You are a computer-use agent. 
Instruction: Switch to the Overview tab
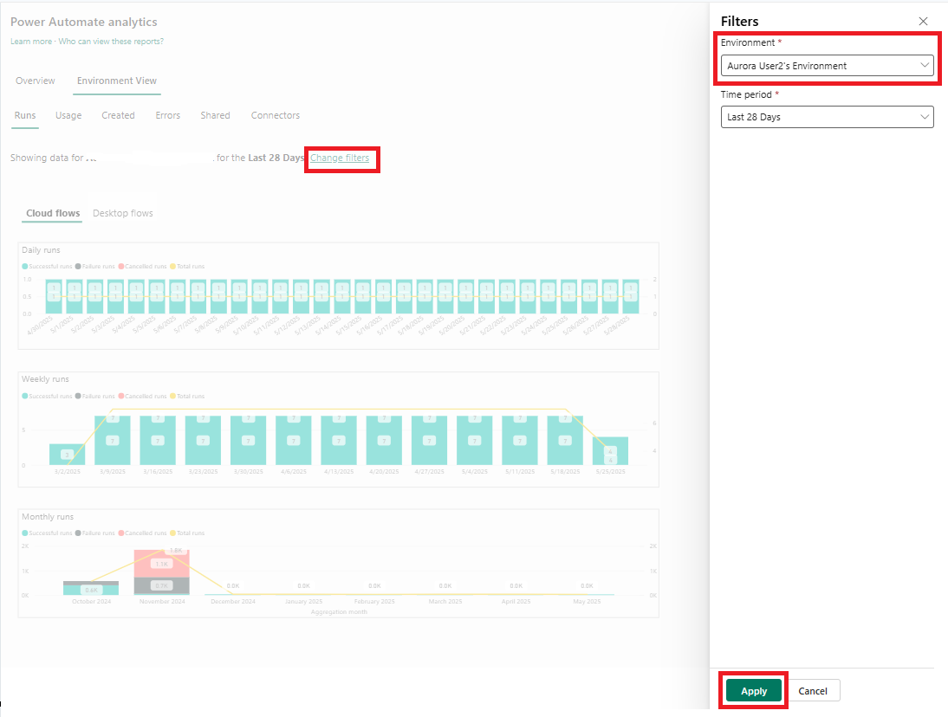36,81
